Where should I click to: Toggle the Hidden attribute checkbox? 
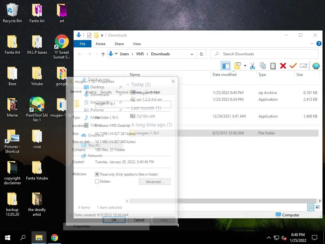click(97, 181)
